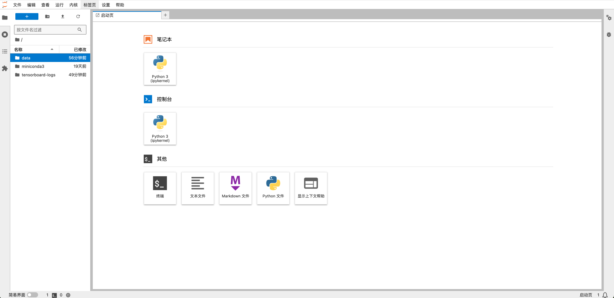
Task: Open the 运行 menu
Action: click(x=60, y=5)
